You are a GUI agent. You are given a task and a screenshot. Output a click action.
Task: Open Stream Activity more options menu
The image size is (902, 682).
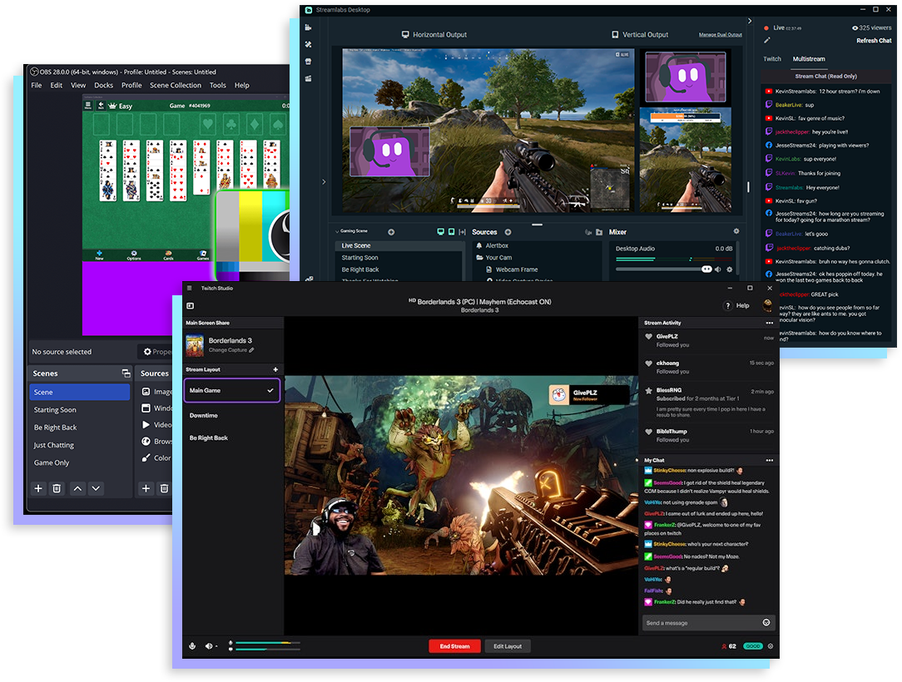[770, 324]
